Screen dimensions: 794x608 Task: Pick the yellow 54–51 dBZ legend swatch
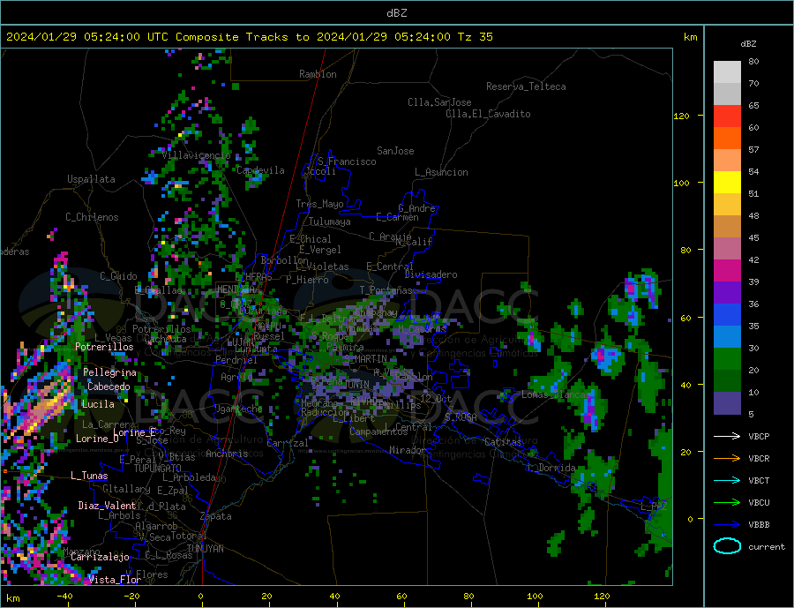(x=727, y=183)
